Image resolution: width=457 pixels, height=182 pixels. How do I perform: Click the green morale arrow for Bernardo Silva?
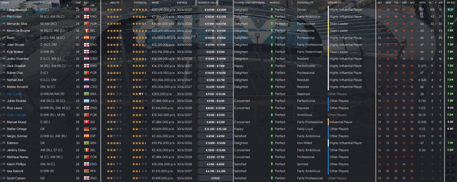[x=272, y=24]
